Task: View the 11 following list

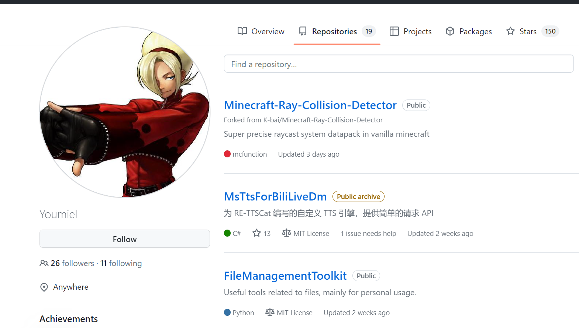Action: (121, 263)
